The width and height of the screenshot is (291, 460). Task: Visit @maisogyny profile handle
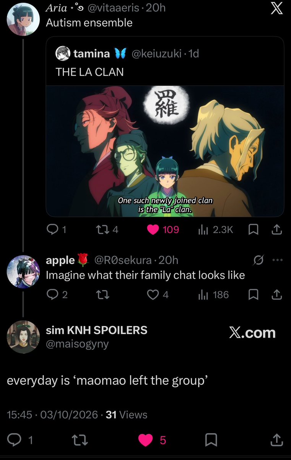coord(77,343)
